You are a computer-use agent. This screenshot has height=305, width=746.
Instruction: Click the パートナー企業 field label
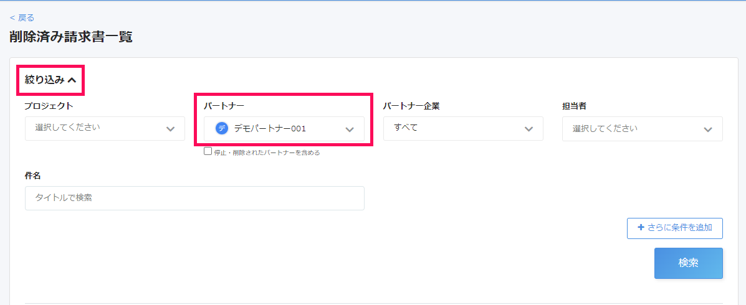click(411, 106)
